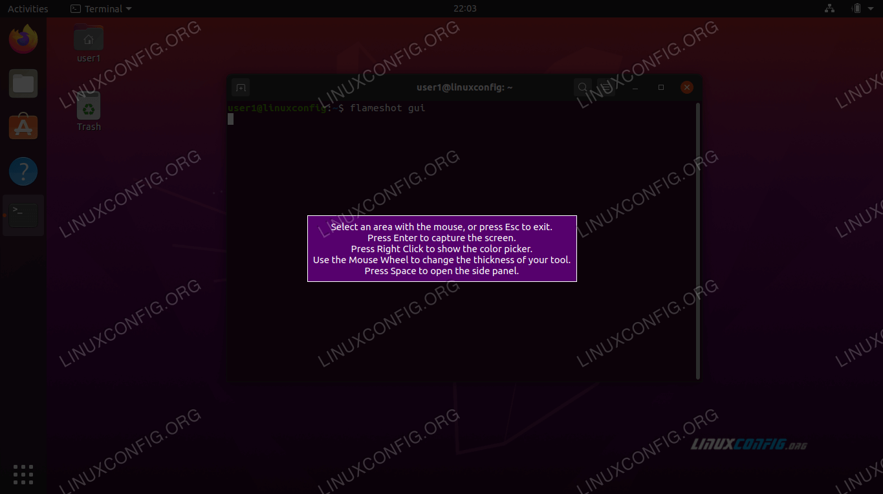Maximize the terminal window
The height and width of the screenshot is (494, 883).
point(661,87)
